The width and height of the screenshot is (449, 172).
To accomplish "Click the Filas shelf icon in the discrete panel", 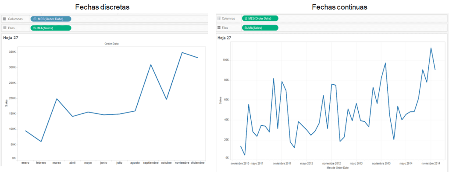I will click(4, 28).
